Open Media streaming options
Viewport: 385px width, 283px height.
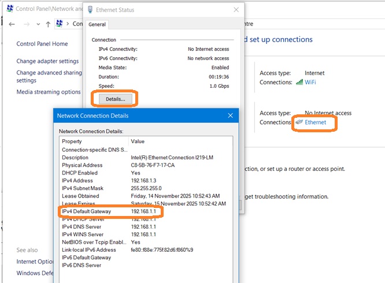pos(49,92)
